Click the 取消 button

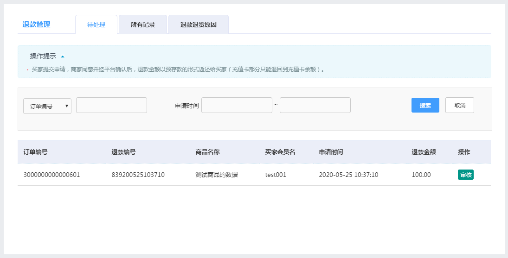click(459, 105)
